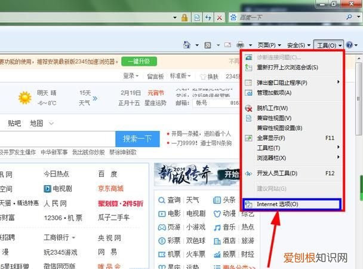Click the 音乐 music note icon

(217, 228)
